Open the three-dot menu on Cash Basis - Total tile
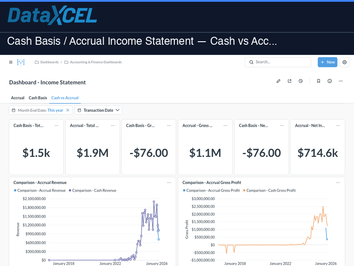 (x=57, y=125)
